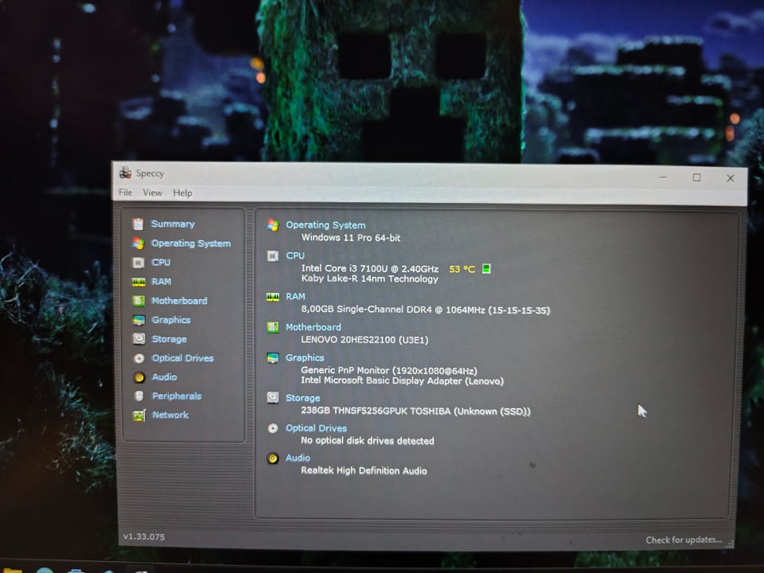Viewport: 764px width, 573px height.
Task: Open the Motherboard heading link in summary
Action: tap(314, 327)
